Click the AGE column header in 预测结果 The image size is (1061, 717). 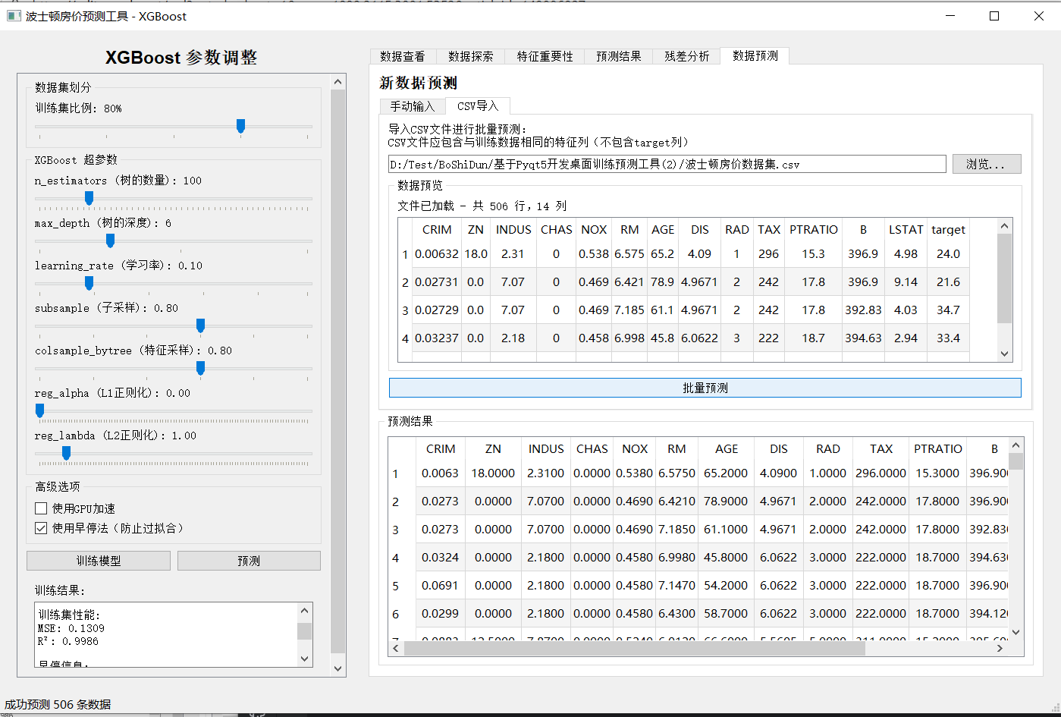pyautogui.click(x=727, y=448)
